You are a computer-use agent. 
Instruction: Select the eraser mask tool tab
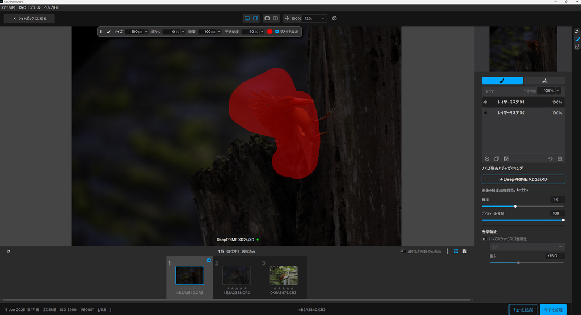coord(544,81)
